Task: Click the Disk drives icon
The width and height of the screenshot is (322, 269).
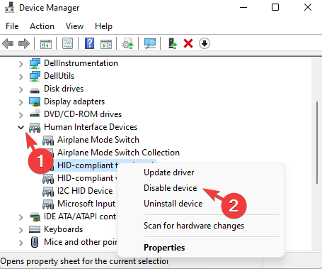Action: (35, 90)
